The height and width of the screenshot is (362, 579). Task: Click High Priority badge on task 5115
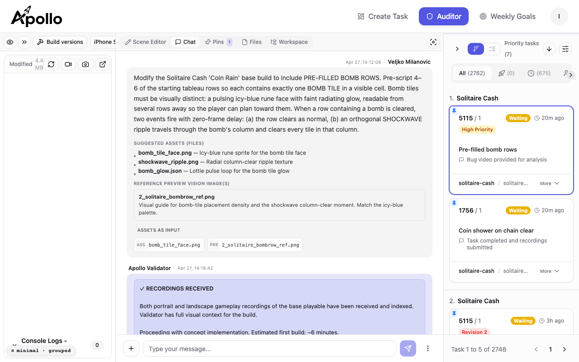tap(477, 129)
